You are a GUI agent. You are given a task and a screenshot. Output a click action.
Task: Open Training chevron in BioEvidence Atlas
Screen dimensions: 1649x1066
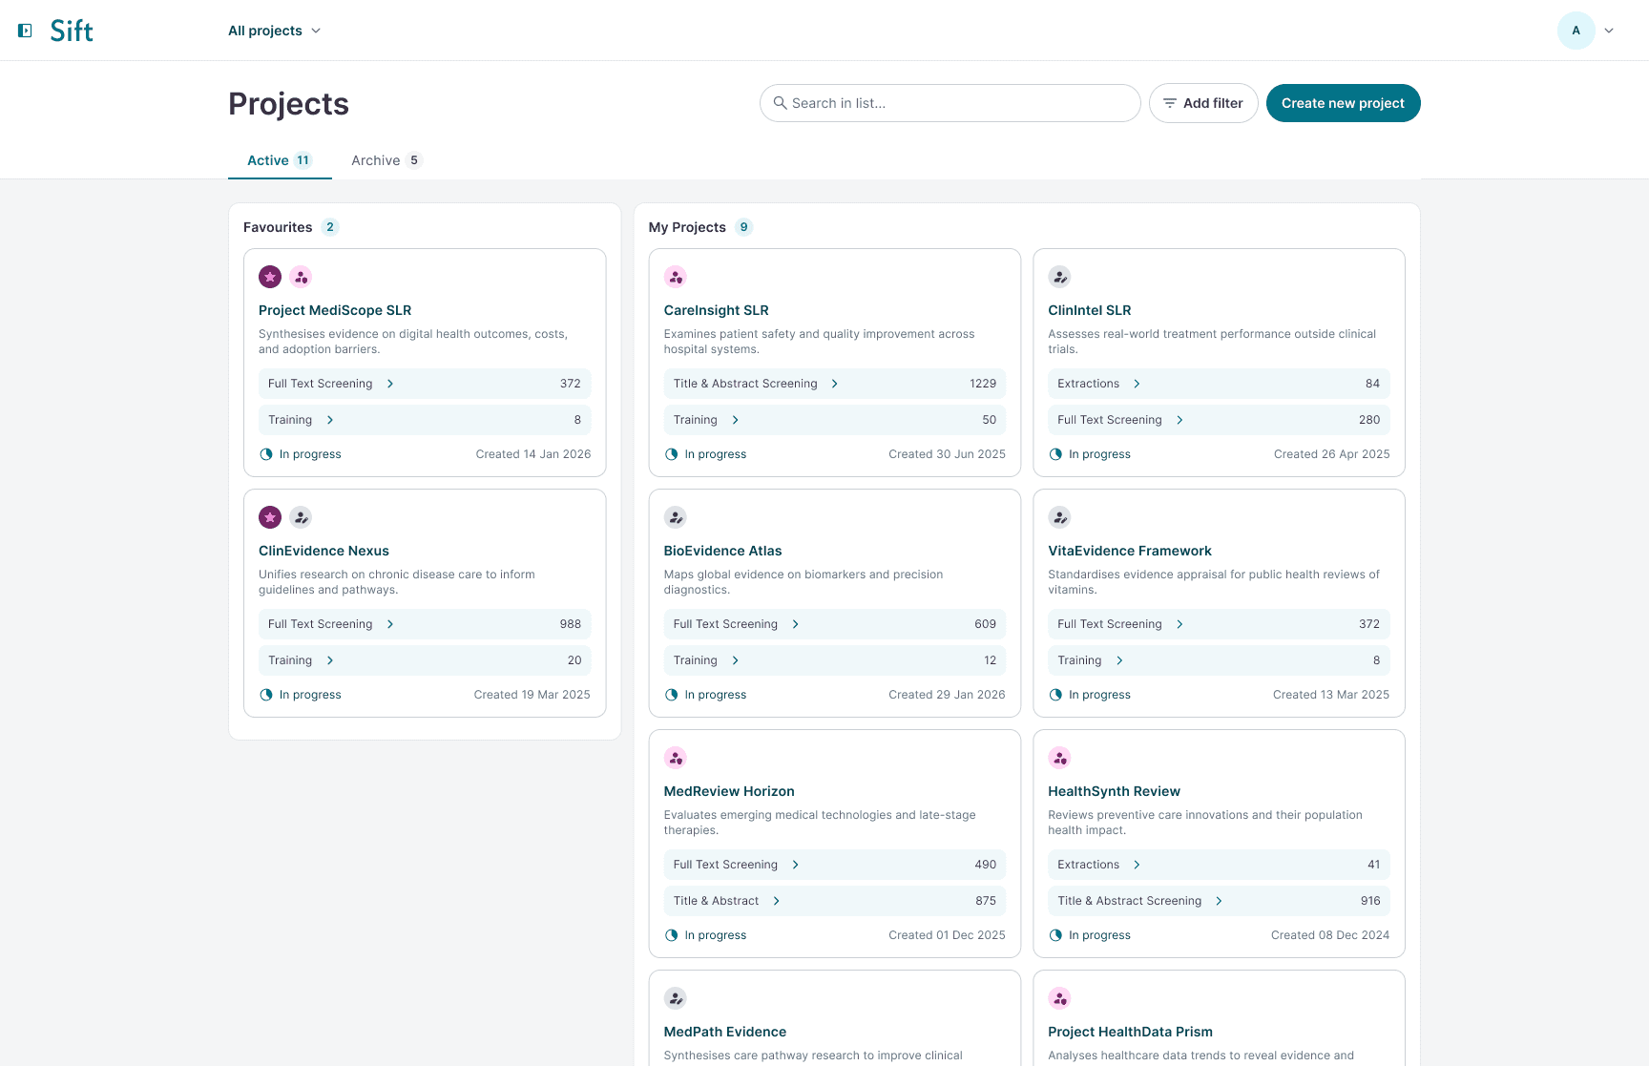tap(735, 660)
